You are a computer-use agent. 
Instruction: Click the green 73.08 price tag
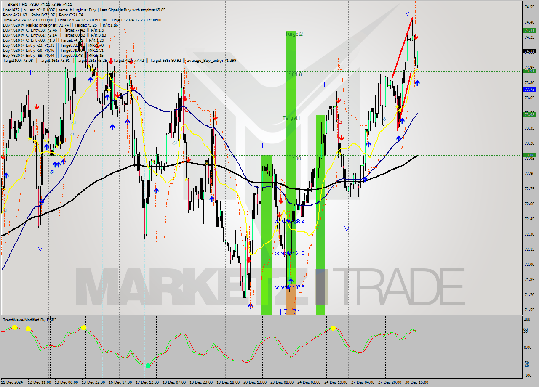point(529,155)
